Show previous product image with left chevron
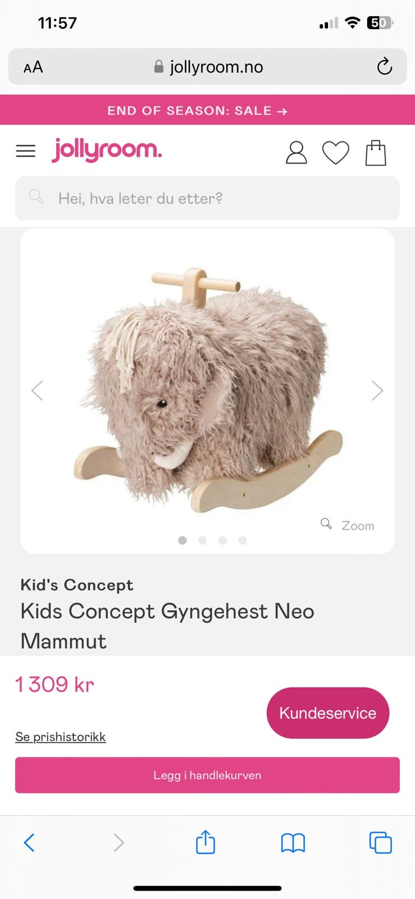Viewport: 415px width, 899px height. pyautogui.click(x=37, y=390)
